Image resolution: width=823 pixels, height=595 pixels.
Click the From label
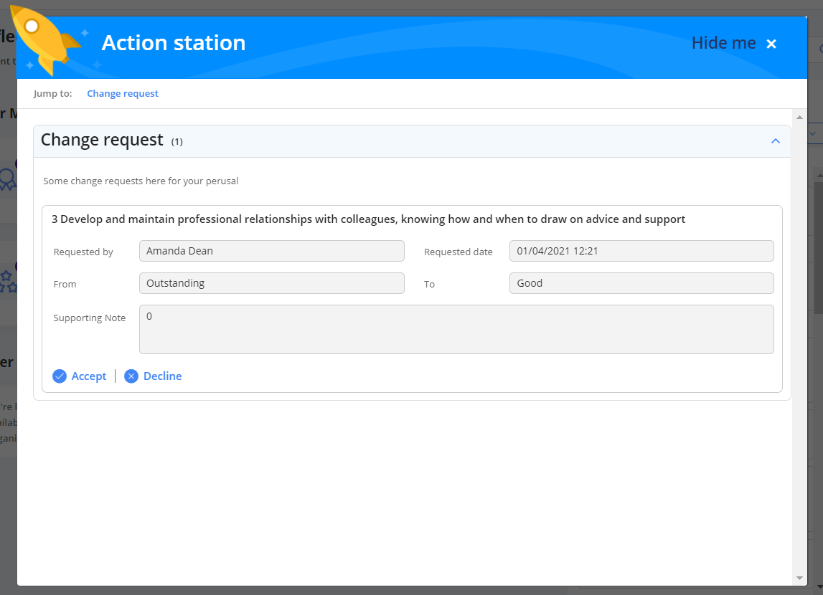tap(65, 284)
